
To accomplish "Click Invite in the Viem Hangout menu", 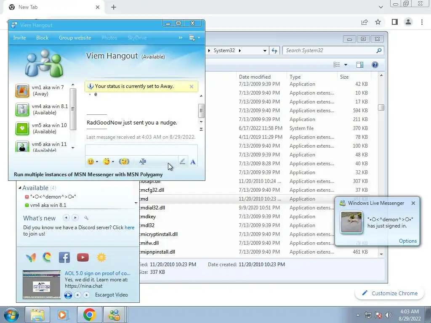I will 19,38.
